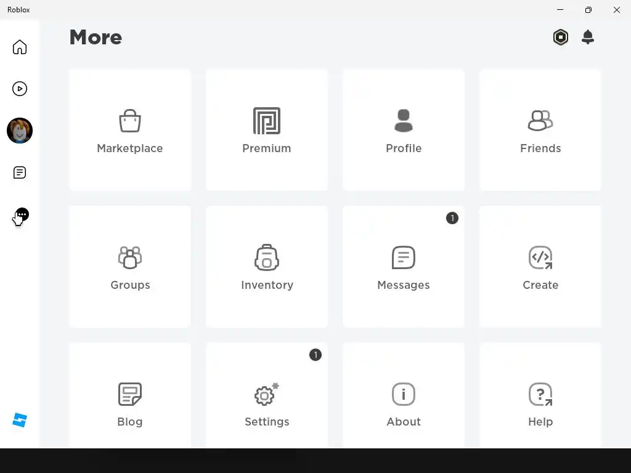Open the Settings gear icon
Viewport: 631px width, 473px height.
[x=267, y=394]
